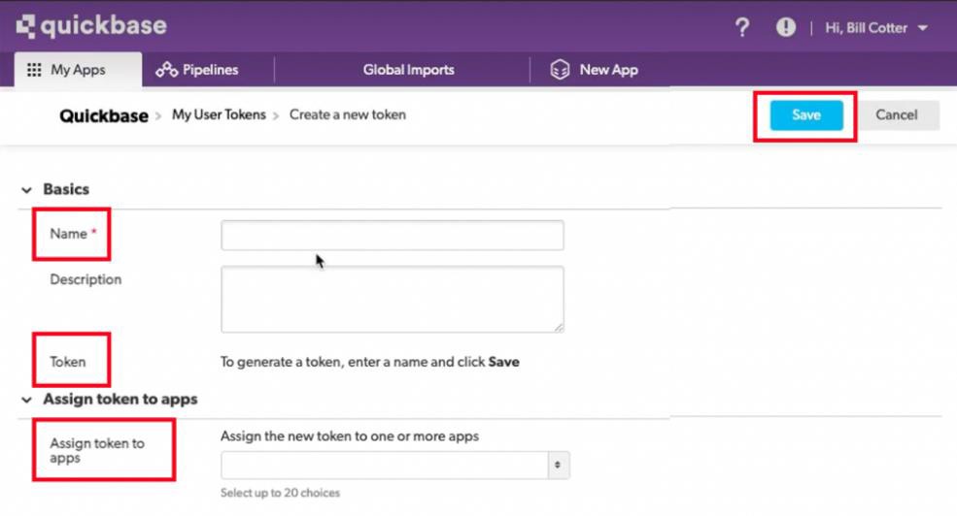Click the New App cube icon

(x=560, y=70)
